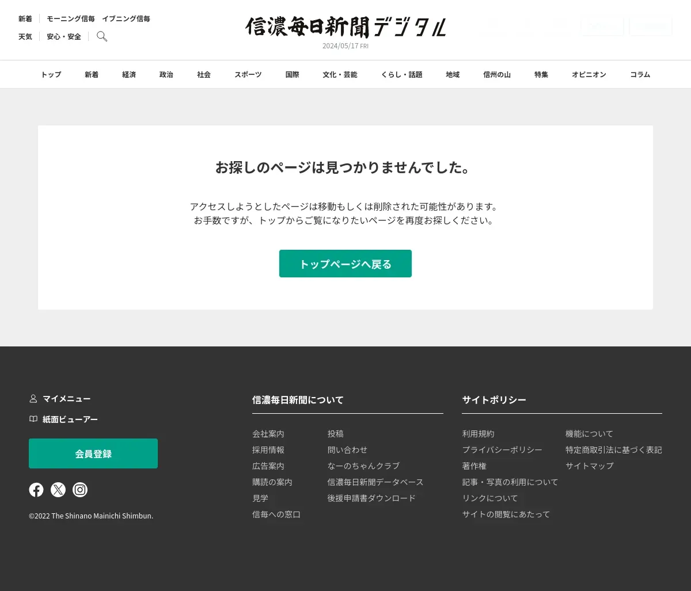Select くらし・話題 in the navigation bar

coord(402,75)
